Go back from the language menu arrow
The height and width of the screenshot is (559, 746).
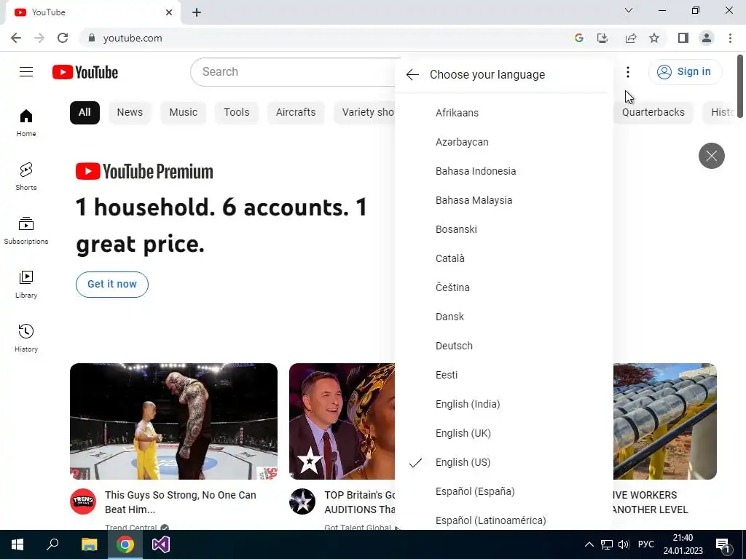[x=412, y=75]
